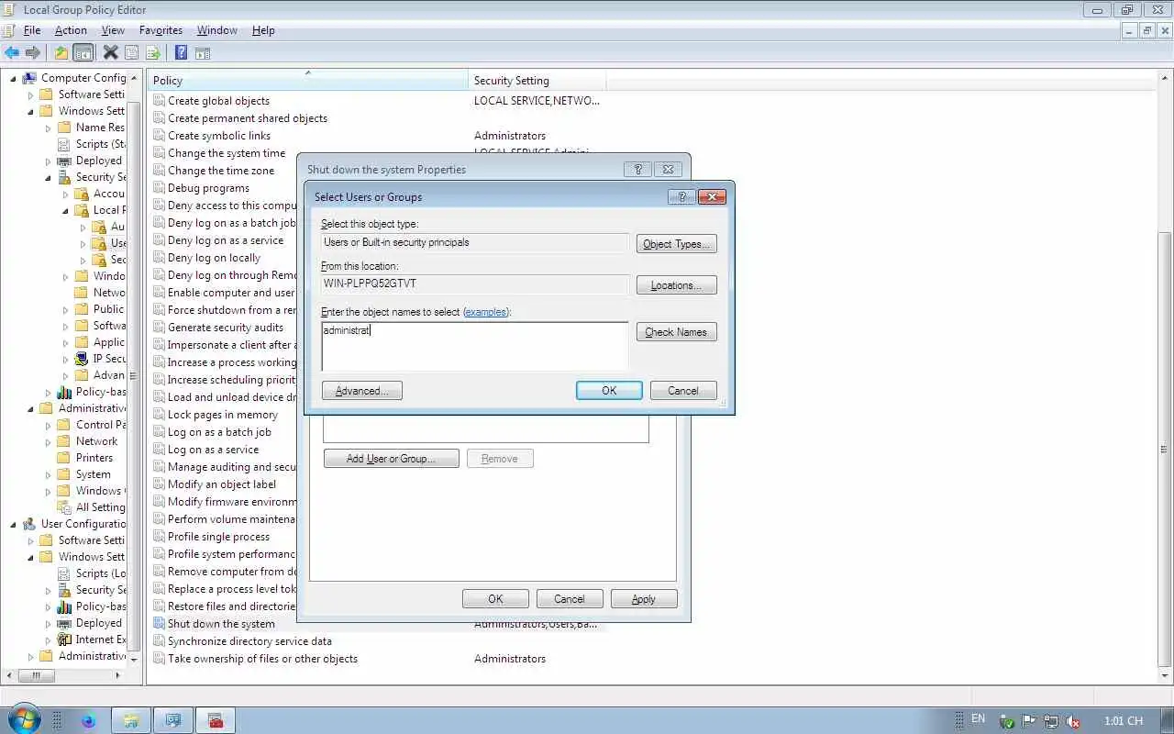Viewport: 1174px width, 734px height.
Task: Open Help with blue question-mark icon
Action: [181, 53]
